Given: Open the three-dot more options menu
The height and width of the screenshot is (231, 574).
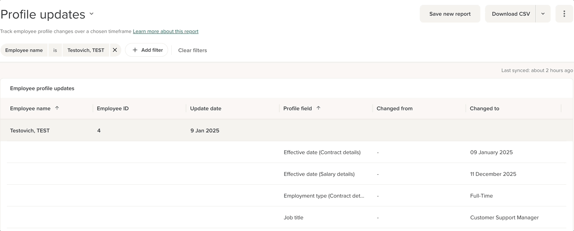Looking at the screenshot, I should (x=564, y=14).
